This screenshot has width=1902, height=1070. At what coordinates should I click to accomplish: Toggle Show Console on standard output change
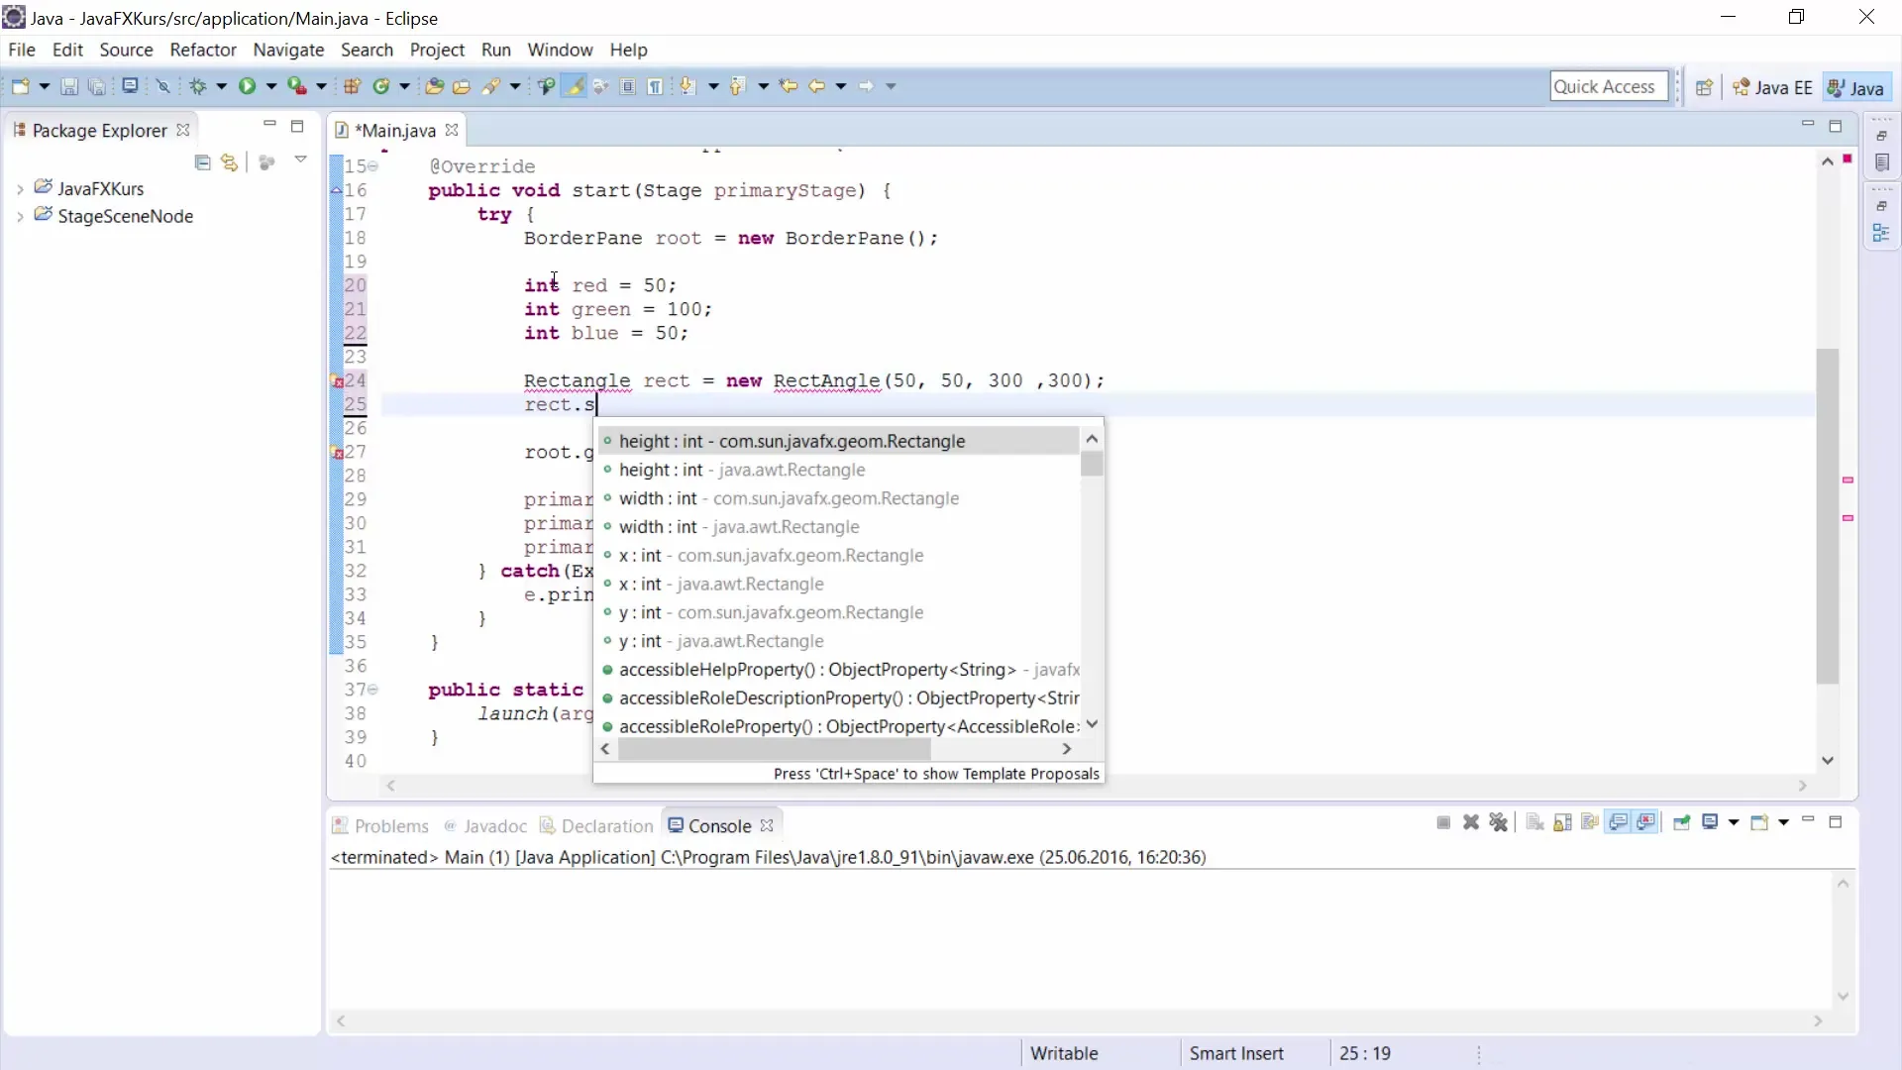pyautogui.click(x=1619, y=822)
